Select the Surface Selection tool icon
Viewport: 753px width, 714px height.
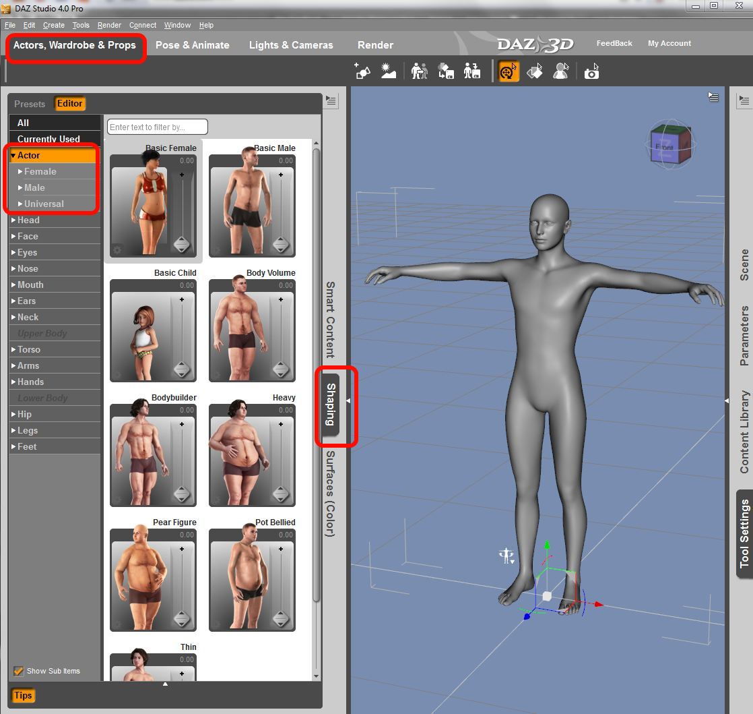coord(535,71)
